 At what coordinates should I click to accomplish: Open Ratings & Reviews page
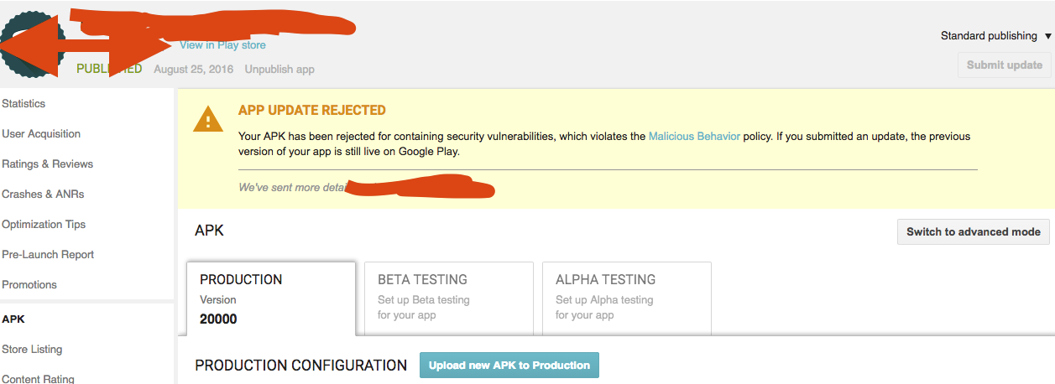click(x=47, y=164)
